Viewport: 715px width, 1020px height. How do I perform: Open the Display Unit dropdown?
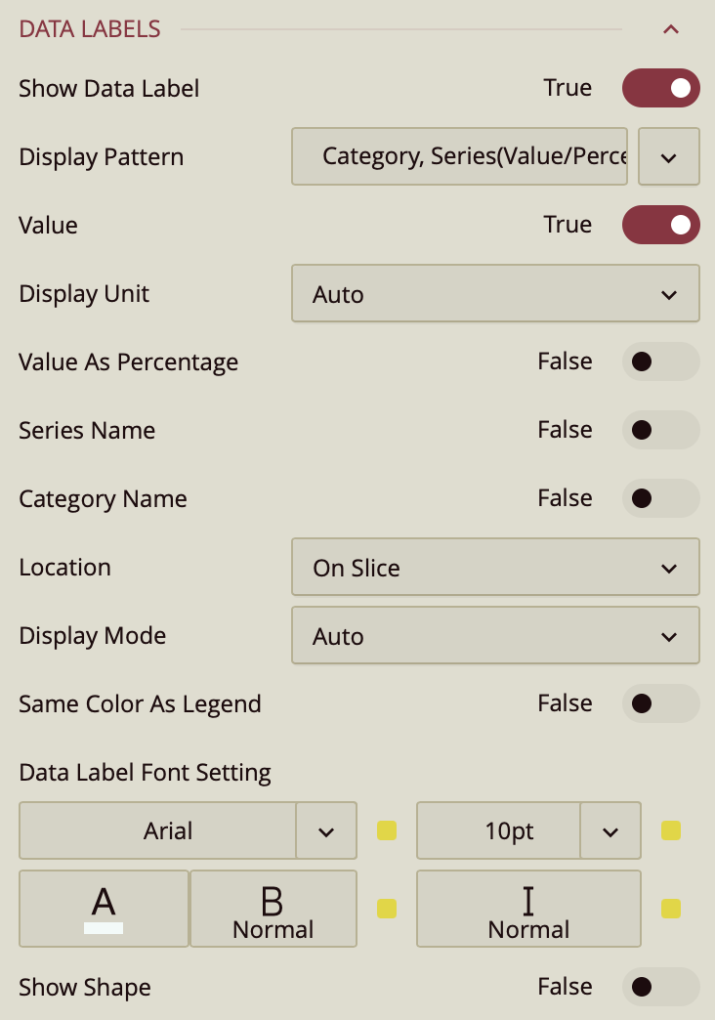pos(495,293)
